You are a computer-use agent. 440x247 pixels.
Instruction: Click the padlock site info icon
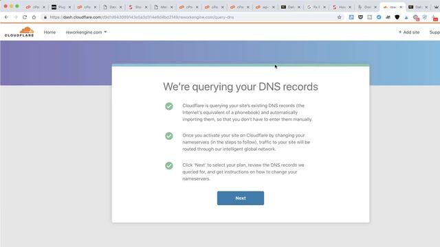[x=45, y=17]
